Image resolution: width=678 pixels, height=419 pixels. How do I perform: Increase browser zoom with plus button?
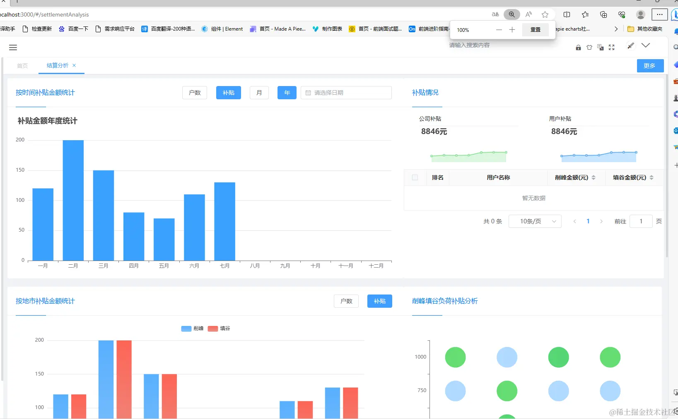[x=512, y=30]
